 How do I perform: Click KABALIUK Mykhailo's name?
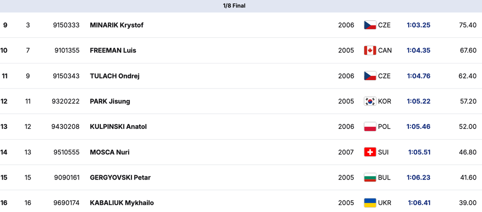click(122, 203)
